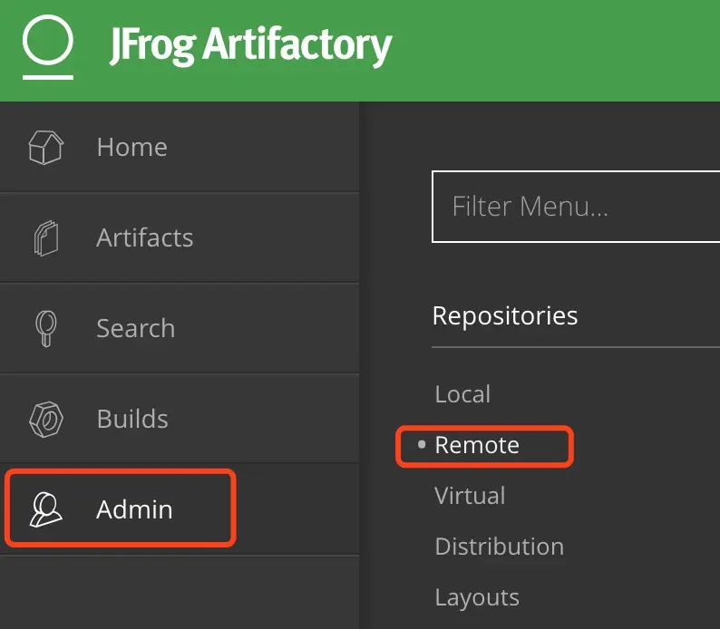Go to Artifacts in the sidebar
Viewport: 720px width, 629px height.
144,237
